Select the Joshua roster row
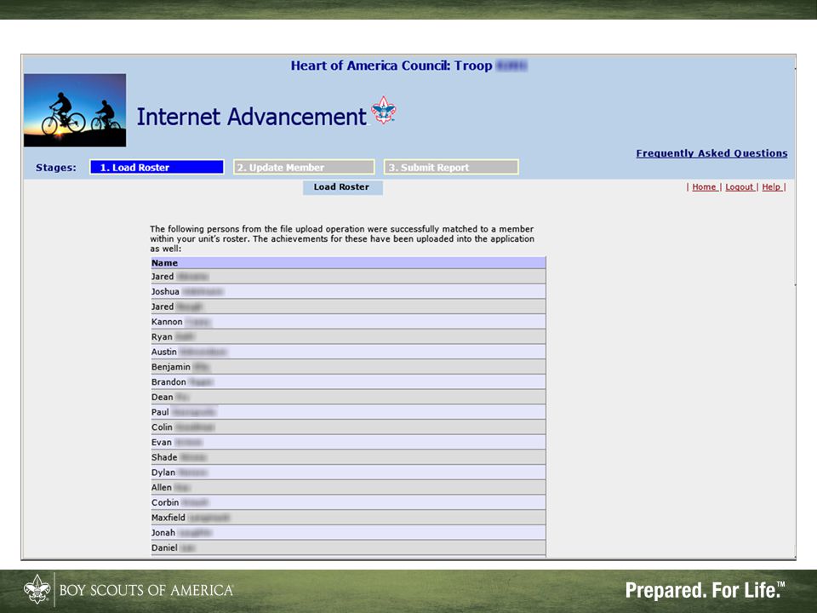 coord(348,291)
